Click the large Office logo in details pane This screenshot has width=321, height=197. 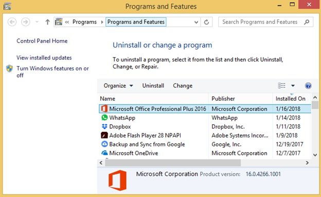(x=117, y=181)
